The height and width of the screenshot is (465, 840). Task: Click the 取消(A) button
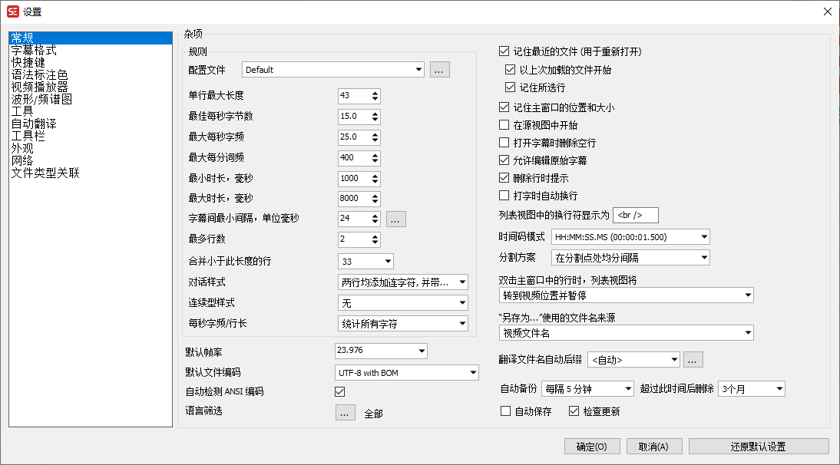click(x=654, y=447)
